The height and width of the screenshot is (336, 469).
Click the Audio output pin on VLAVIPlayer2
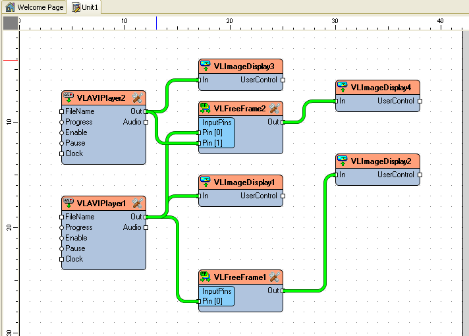pyautogui.click(x=146, y=122)
